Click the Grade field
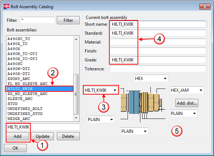This screenshot has width=214, height=156. click(x=158, y=60)
